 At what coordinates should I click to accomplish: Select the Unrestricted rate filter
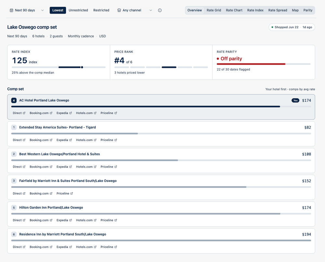point(78,10)
